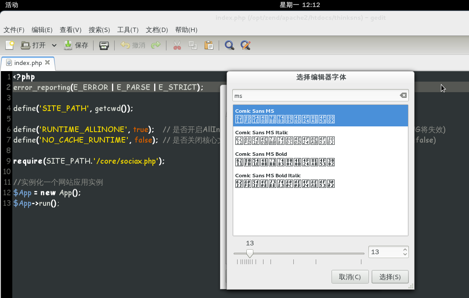The height and width of the screenshot is (298, 469).
Task: Open a file with 打开 button
Action: pyautogui.click(x=33, y=45)
